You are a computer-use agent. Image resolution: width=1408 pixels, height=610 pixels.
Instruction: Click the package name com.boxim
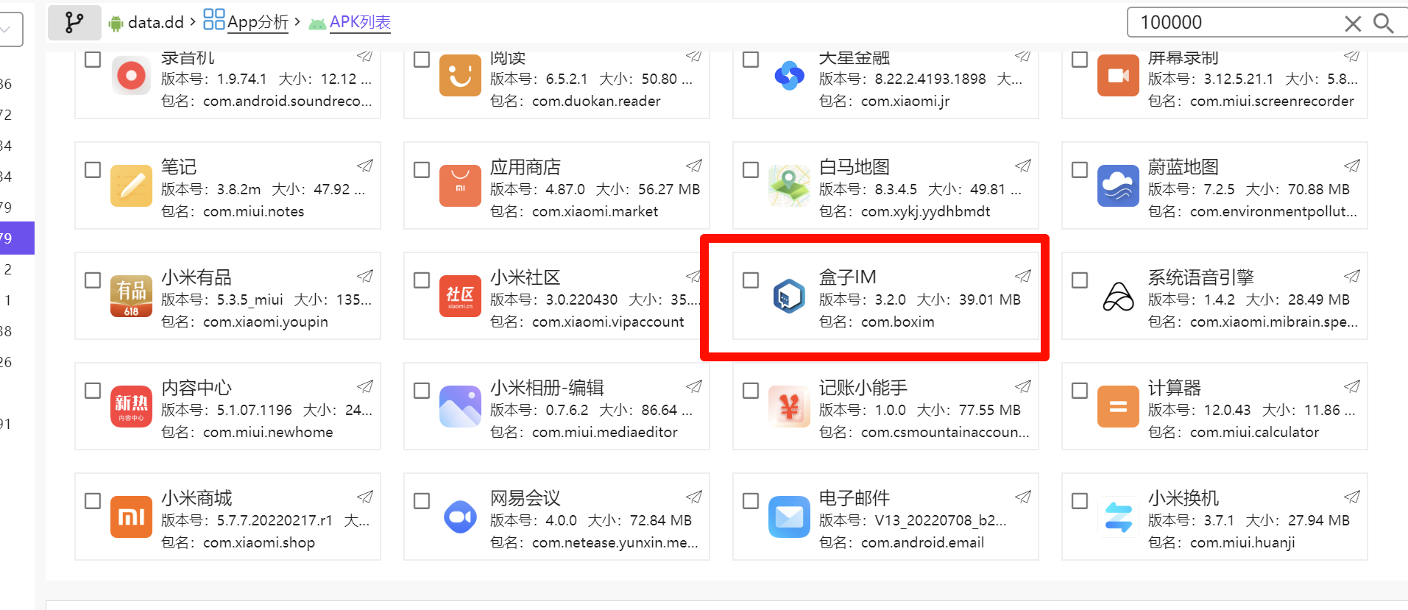897,322
